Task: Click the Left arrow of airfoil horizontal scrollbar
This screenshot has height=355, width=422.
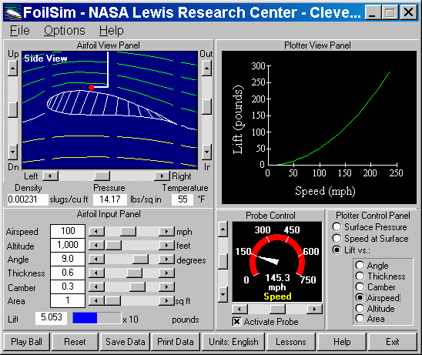Action: (50, 176)
